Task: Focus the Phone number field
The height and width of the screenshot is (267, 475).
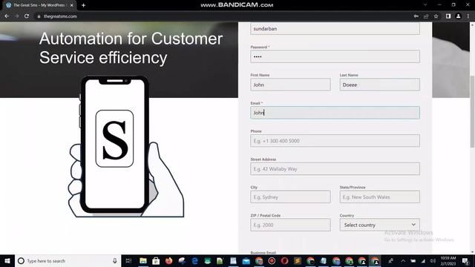Action: pos(335,141)
